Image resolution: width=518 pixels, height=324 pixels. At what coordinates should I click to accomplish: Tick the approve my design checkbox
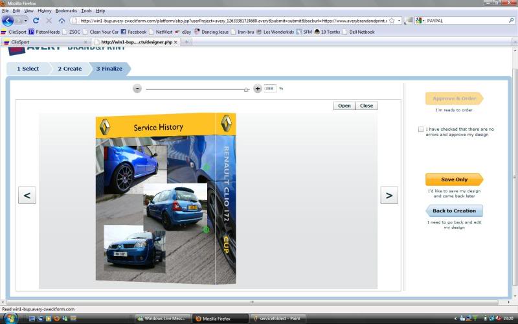pos(422,130)
